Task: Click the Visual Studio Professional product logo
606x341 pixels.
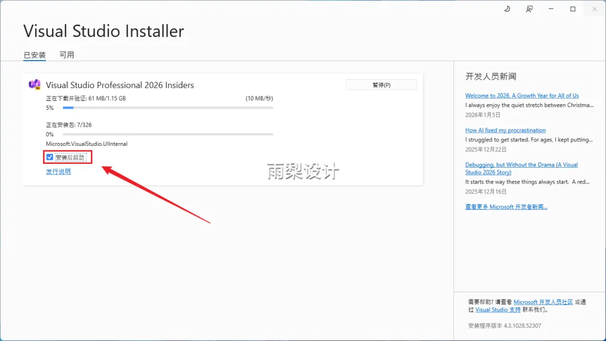Action: click(35, 85)
